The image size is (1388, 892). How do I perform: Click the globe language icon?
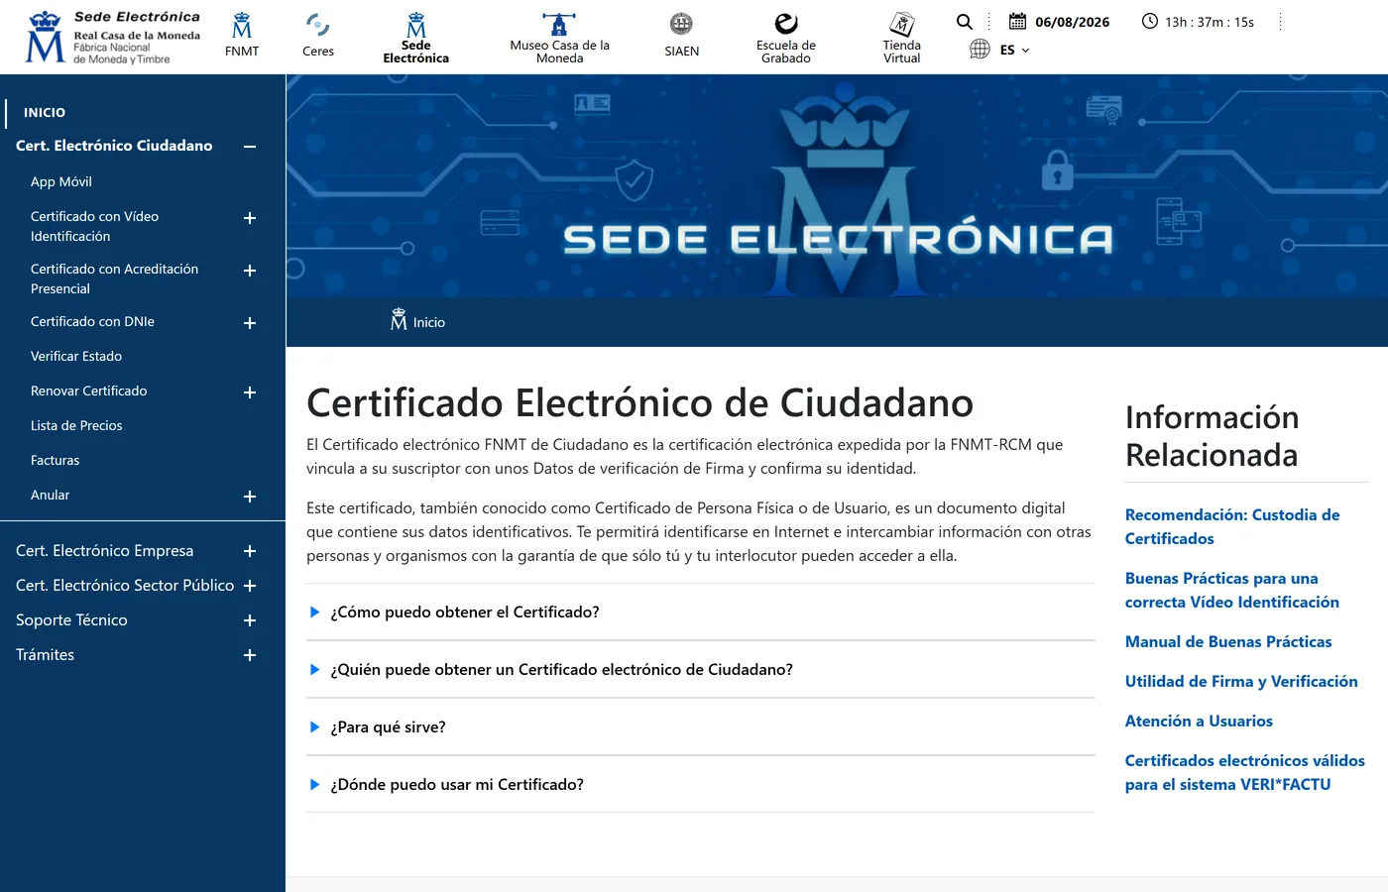980,49
